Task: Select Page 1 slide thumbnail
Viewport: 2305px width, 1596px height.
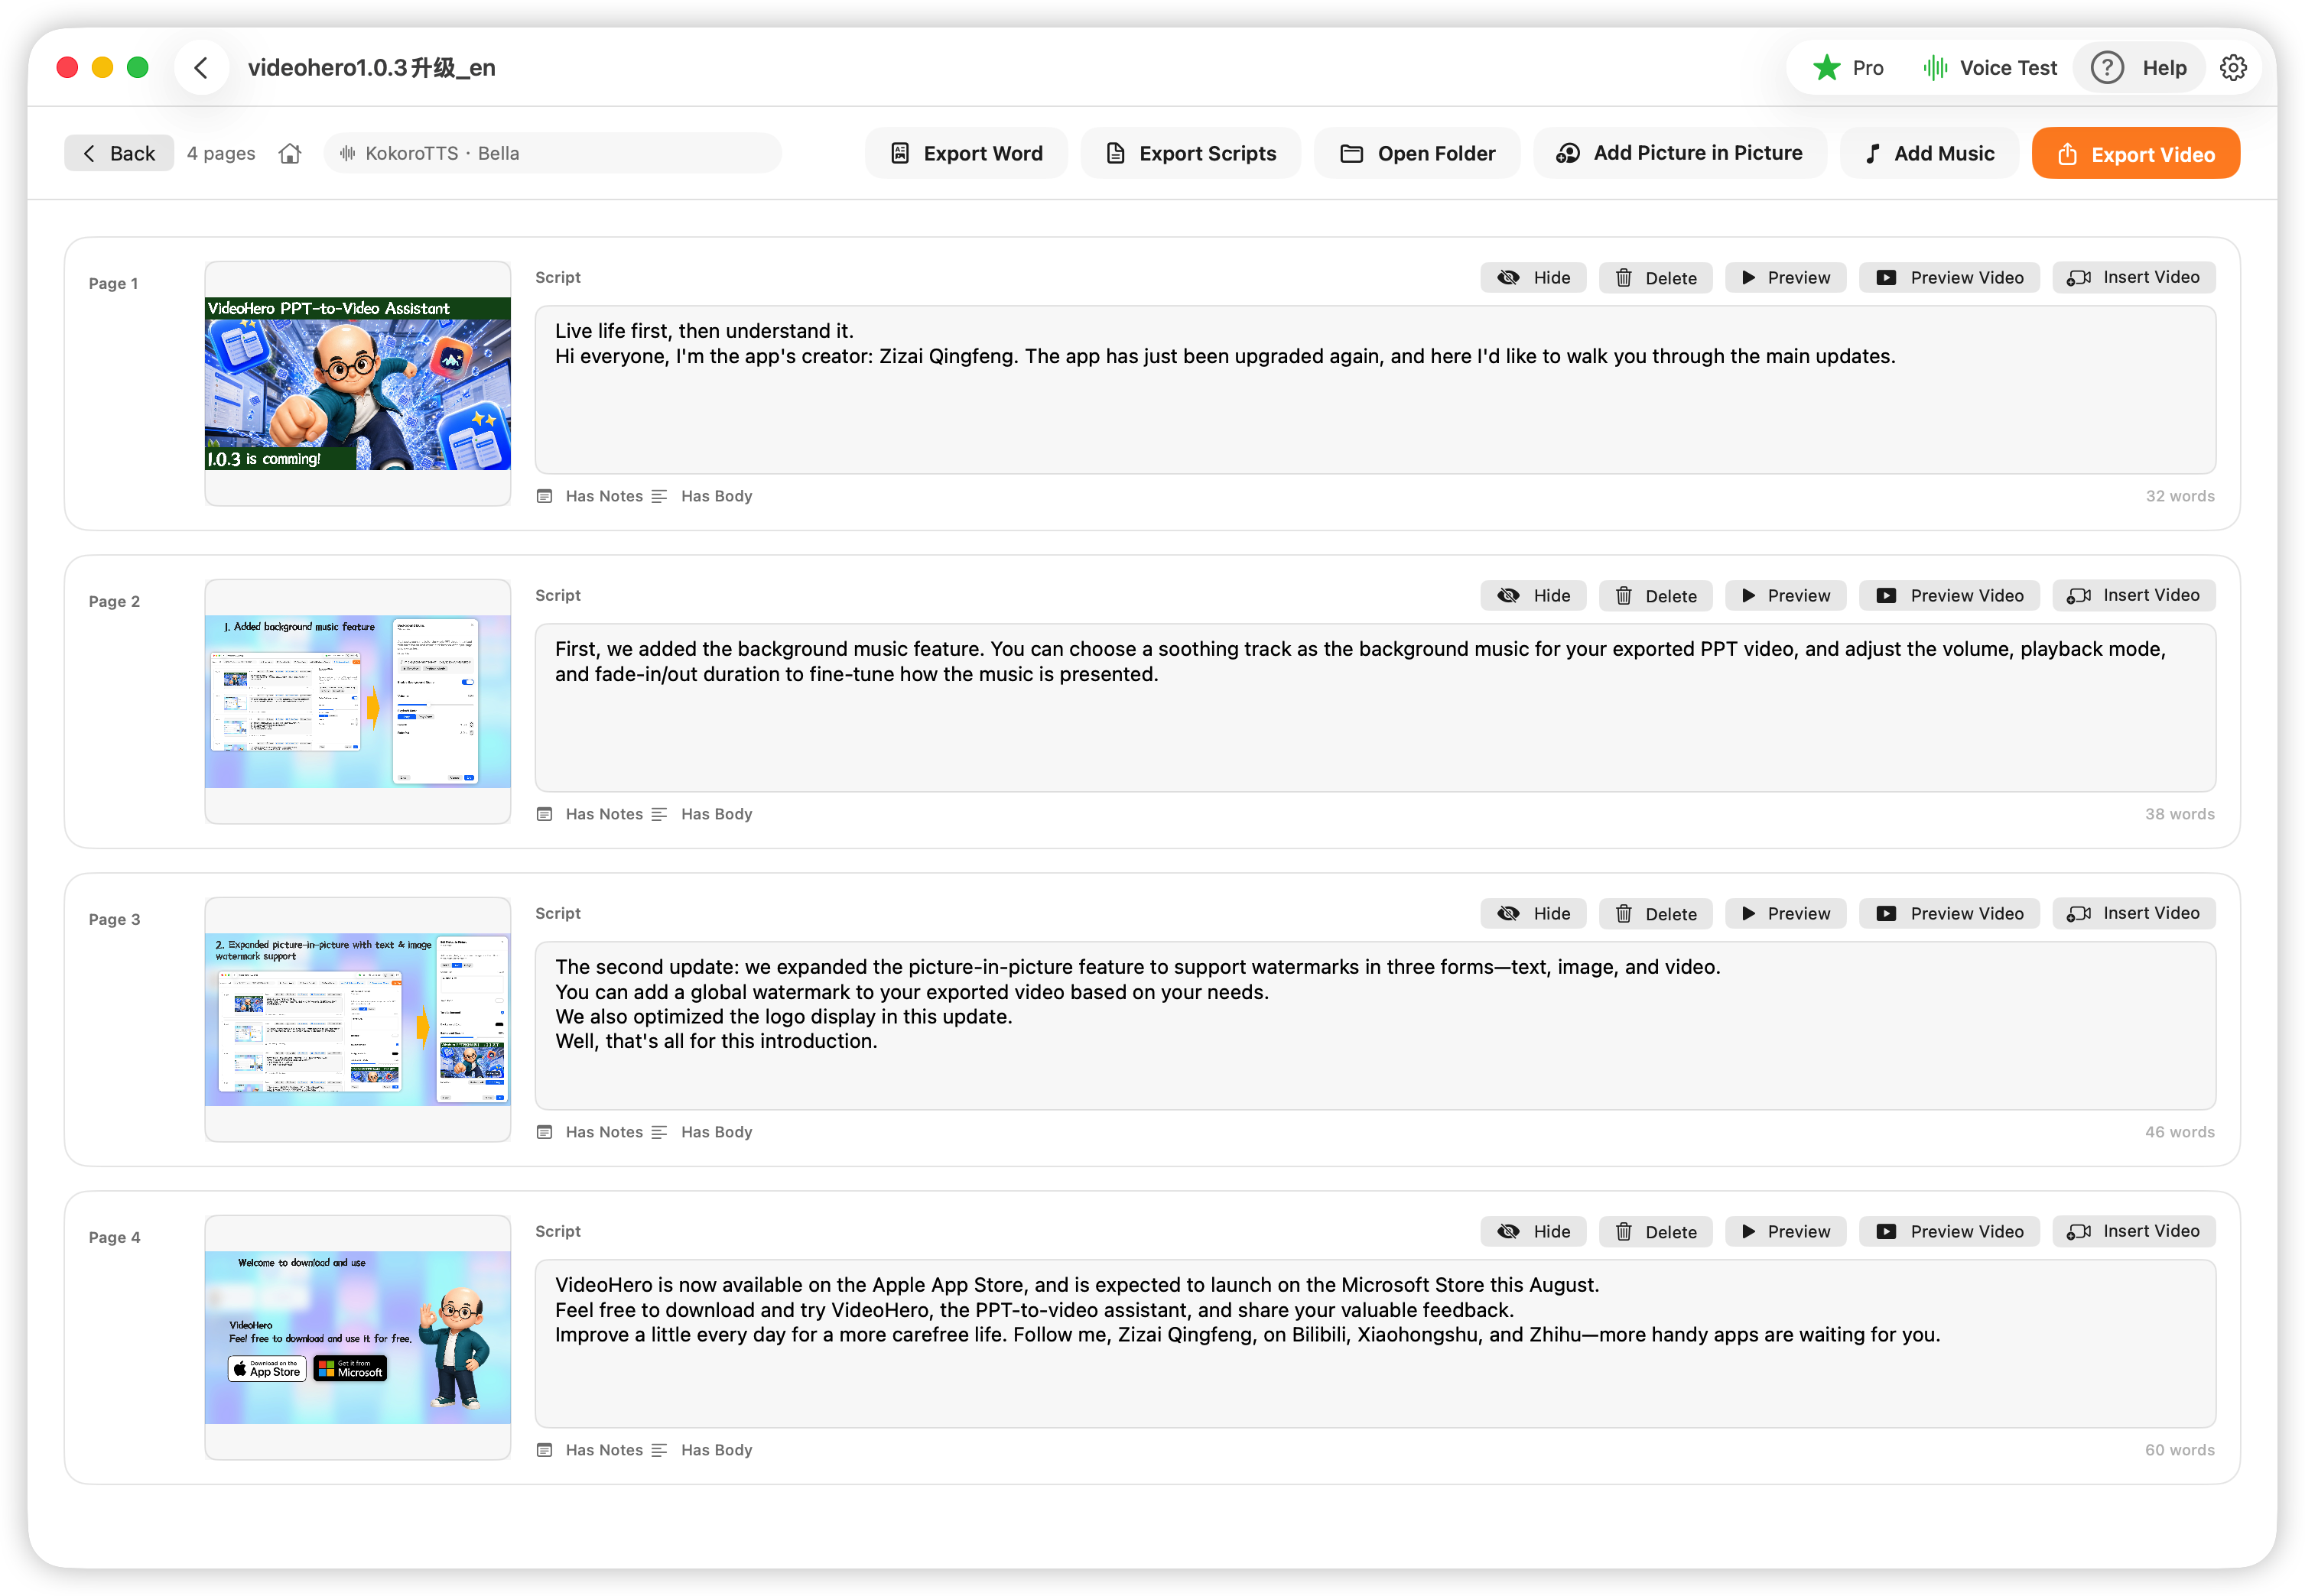Action: click(x=358, y=384)
